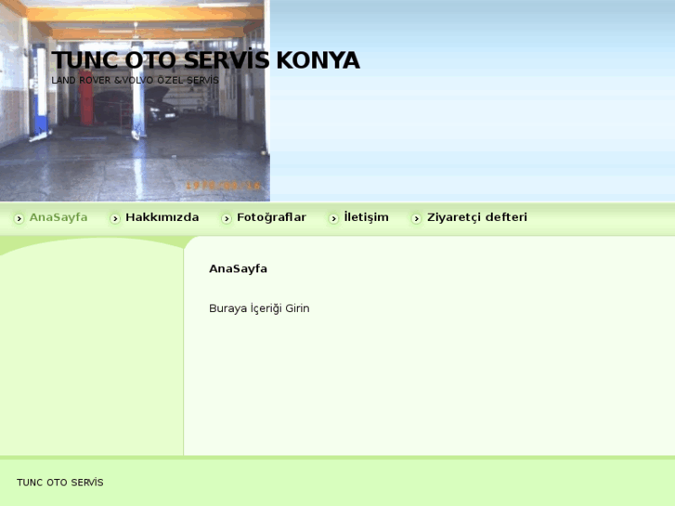Click the arrow bullet beside Hakkımızda
675x506 pixels.
115,219
